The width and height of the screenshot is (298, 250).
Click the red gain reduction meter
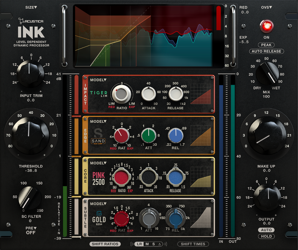tap(219, 18)
